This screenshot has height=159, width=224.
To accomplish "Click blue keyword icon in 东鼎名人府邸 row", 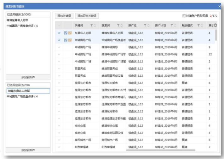I will click(66, 33).
